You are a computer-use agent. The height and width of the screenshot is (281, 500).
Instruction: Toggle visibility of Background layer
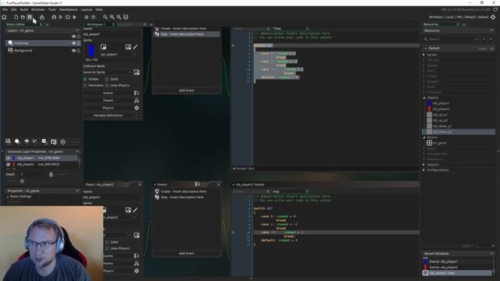(73, 51)
